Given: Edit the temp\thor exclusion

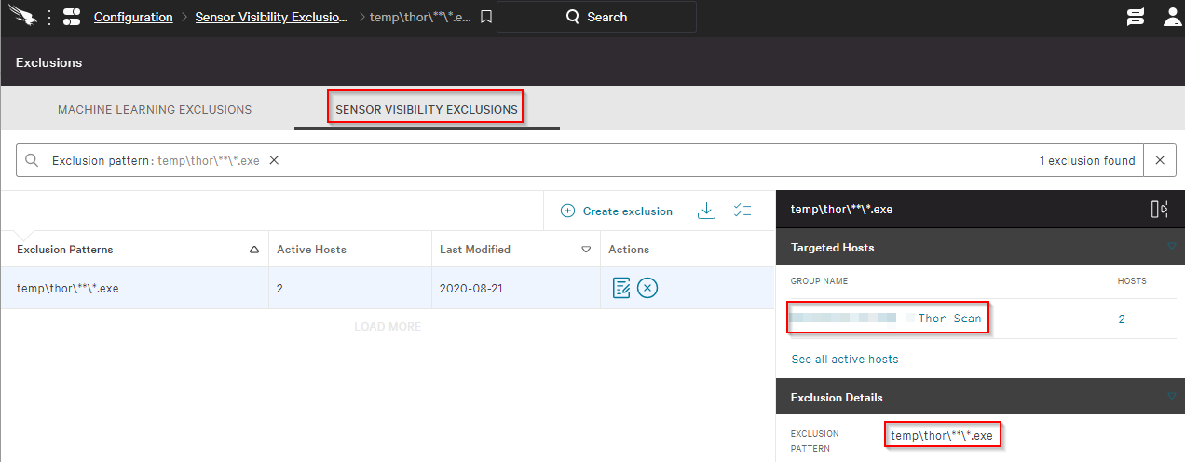Looking at the screenshot, I should 621,288.
